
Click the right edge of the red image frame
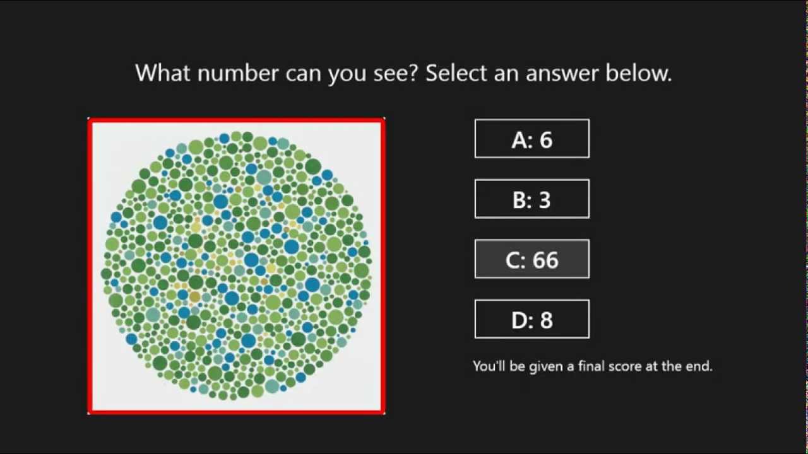click(383, 265)
